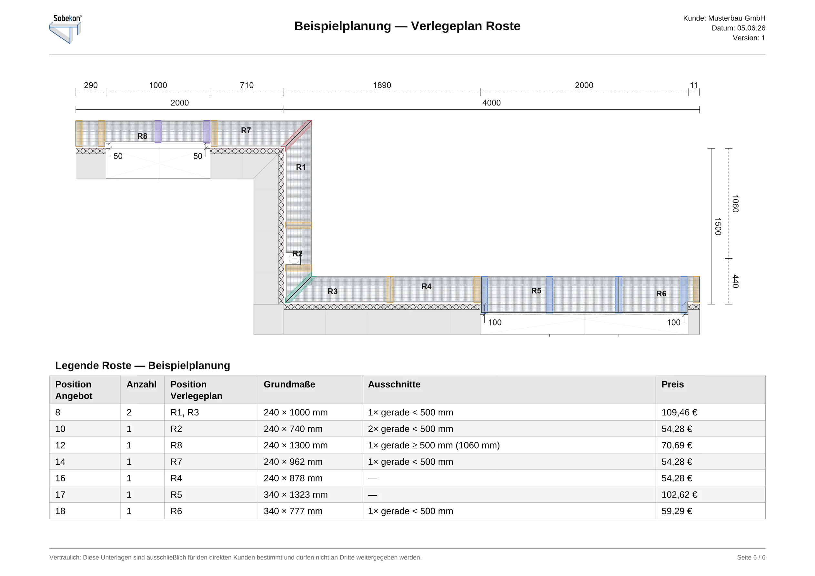Select table row with position R1, R3
815x576 pixels.
[407, 412]
